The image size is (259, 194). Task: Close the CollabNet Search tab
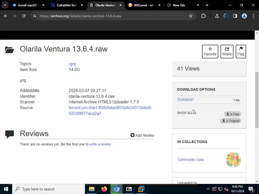click(82, 5)
